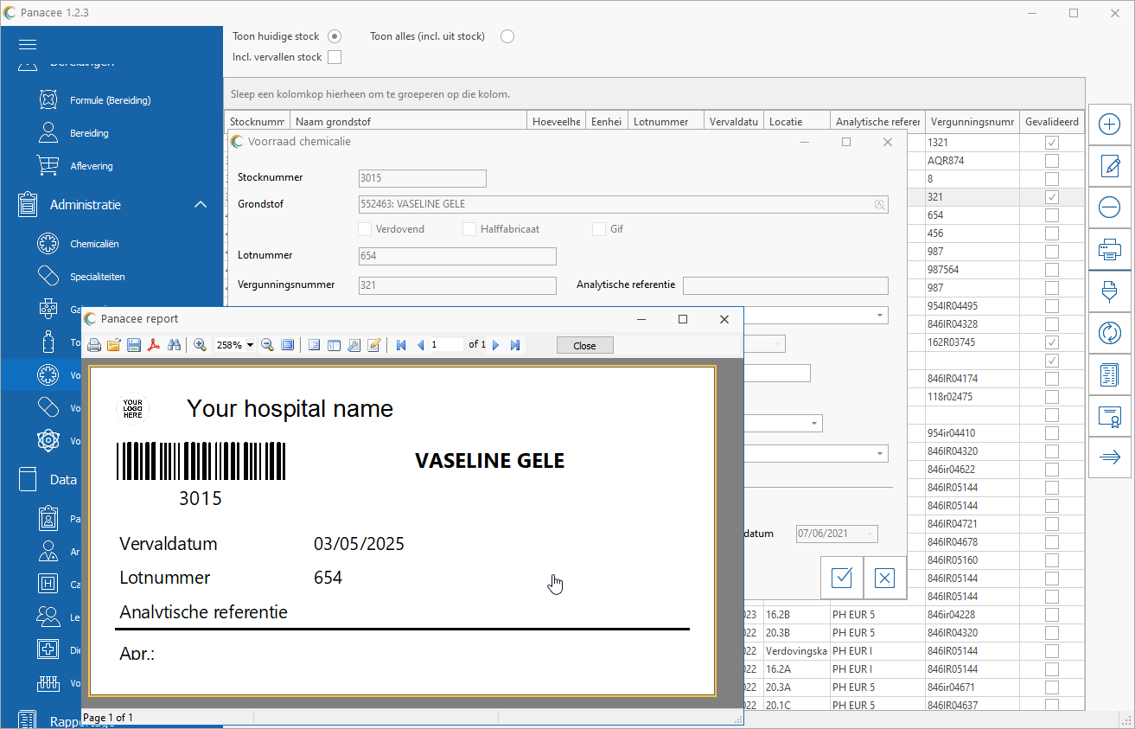
Task: Zoom in on the Panacee report
Action: pyautogui.click(x=200, y=345)
